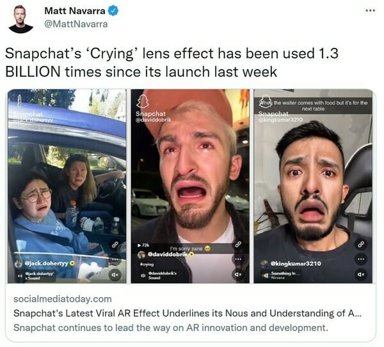This screenshot has height=347, width=384.
Task: Click the @kingkumar3210 username at video bottom
Action: (x=296, y=263)
